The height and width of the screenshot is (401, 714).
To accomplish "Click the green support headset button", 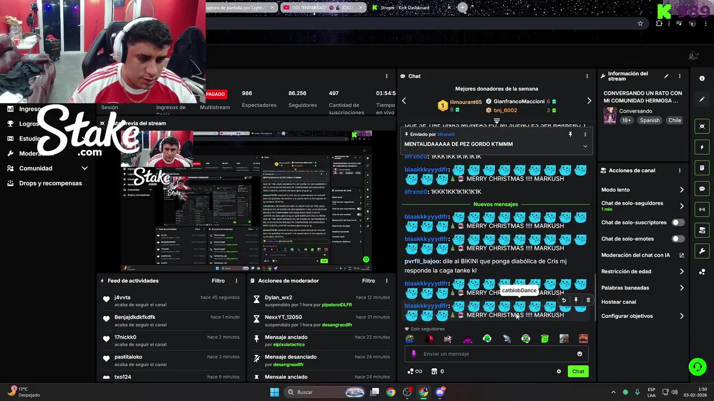I will 697,366.
